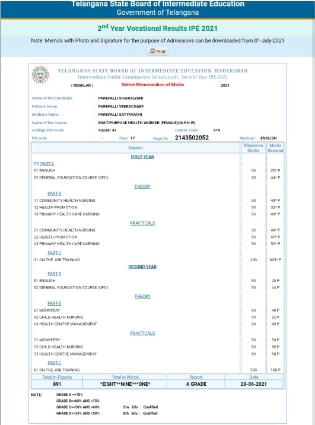Click college code 43236/ 43
The height and width of the screenshot is (425, 315).
[x=107, y=130]
